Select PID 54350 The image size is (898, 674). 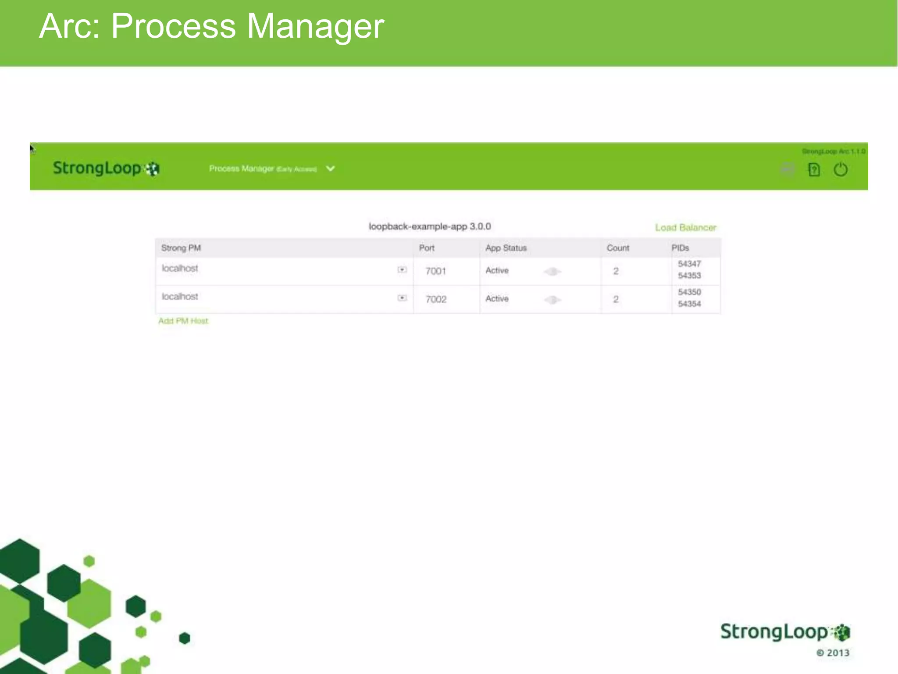pyautogui.click(x=689, y=292)
